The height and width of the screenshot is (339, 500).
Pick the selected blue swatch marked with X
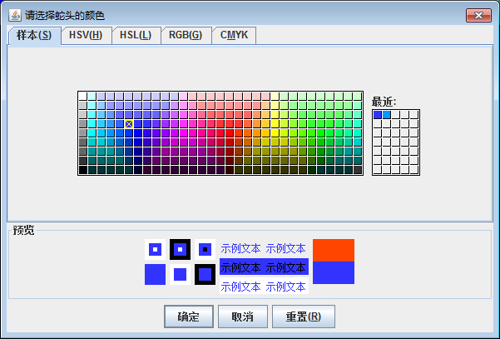129,124
